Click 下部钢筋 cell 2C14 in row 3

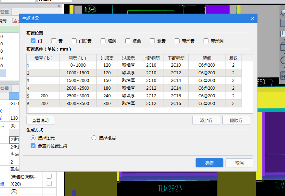pyautogui.click(x=176, y=81)
